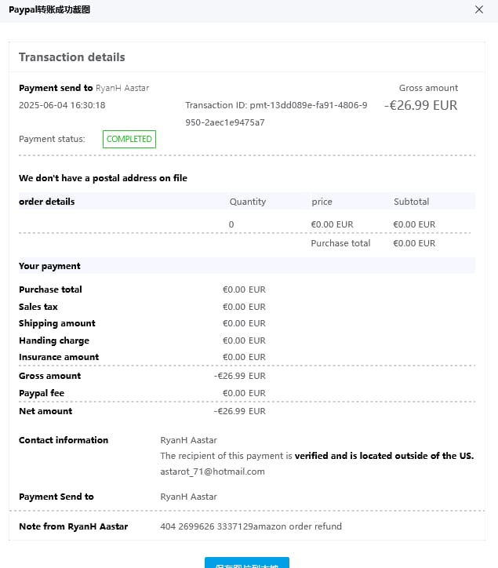Click the Insurance amount label
The height and width of the screenshot is (568, 498).
click(59, 357)
